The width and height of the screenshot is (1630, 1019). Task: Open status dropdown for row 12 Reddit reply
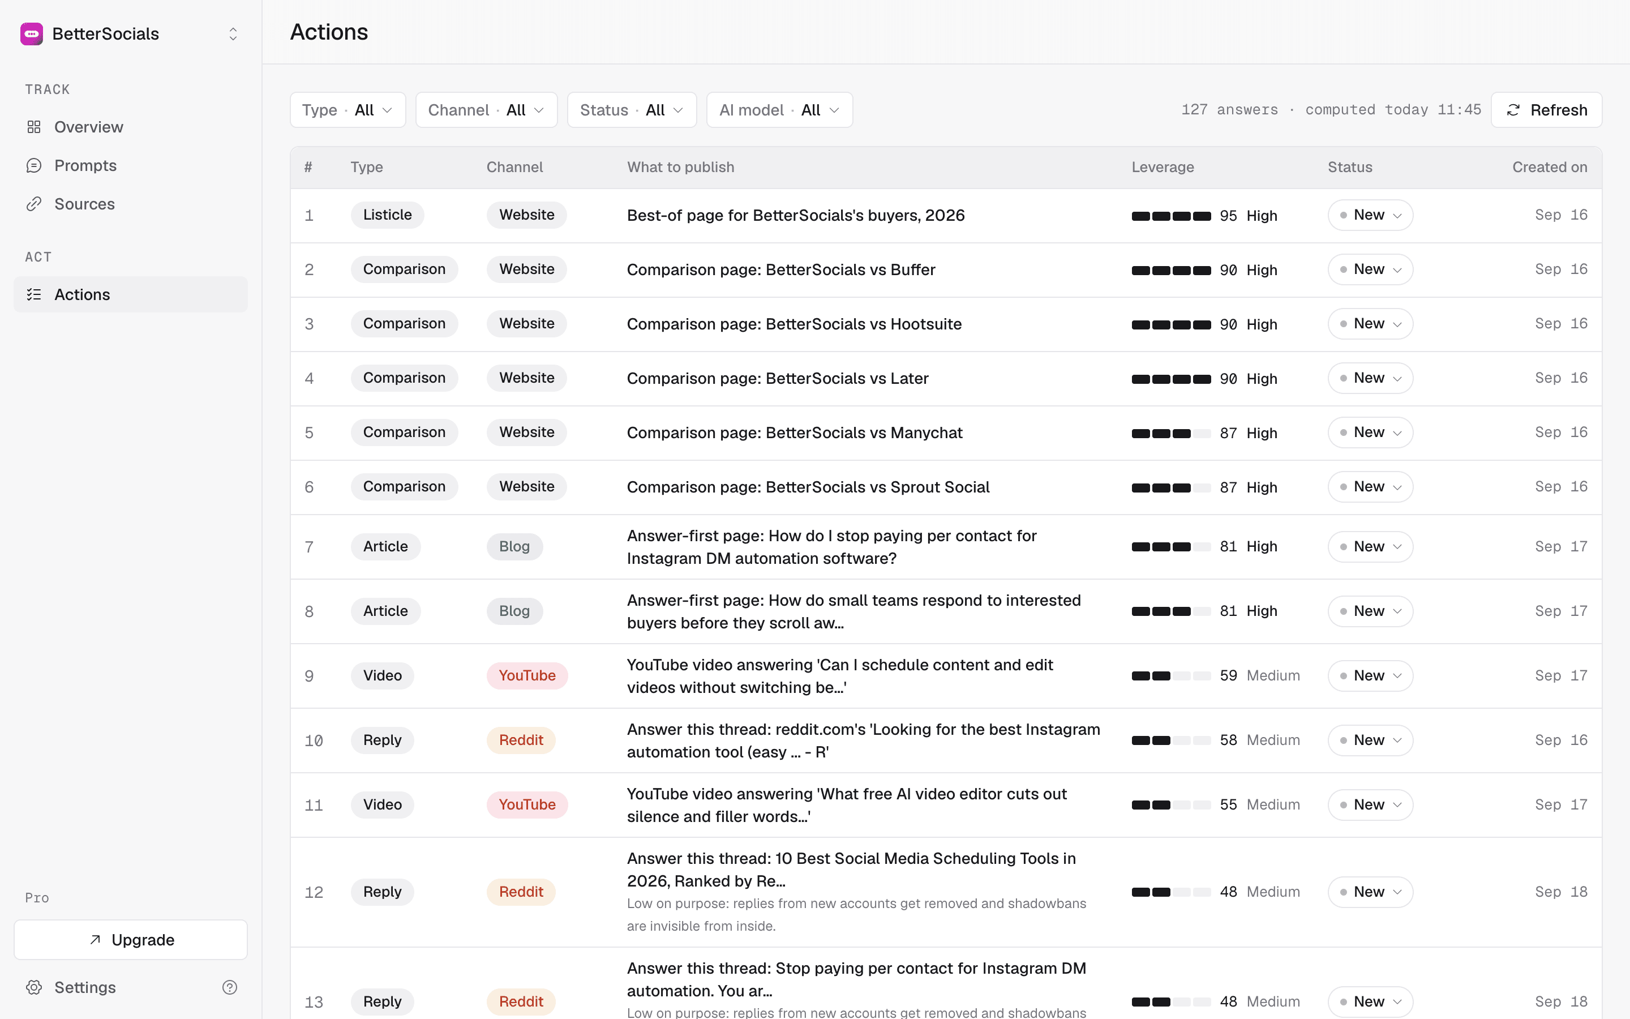click(x=1370, y=892)
